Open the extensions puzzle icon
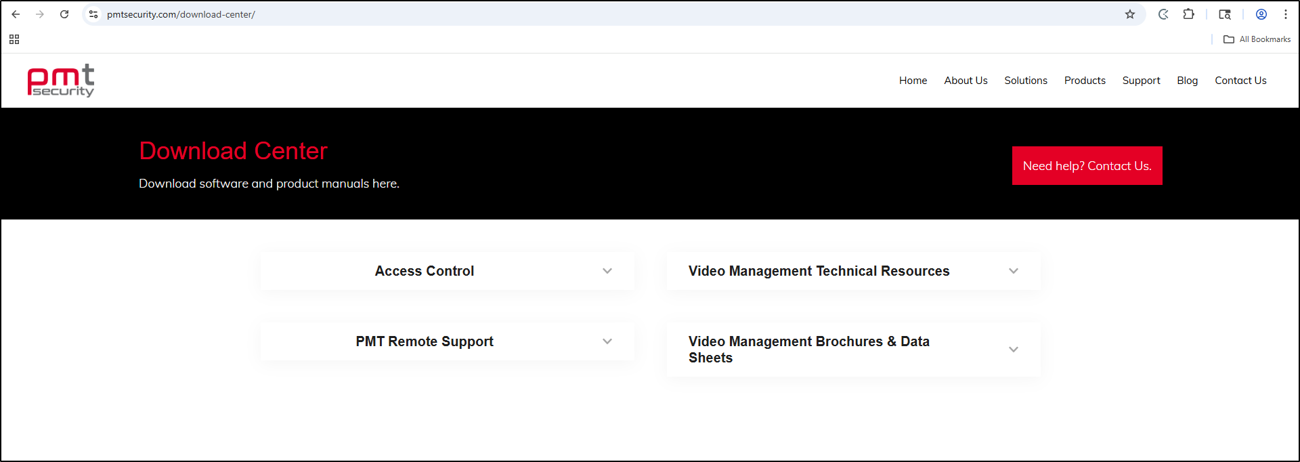Screen dimensions: 1300x462 click(x=1188, y=14)
